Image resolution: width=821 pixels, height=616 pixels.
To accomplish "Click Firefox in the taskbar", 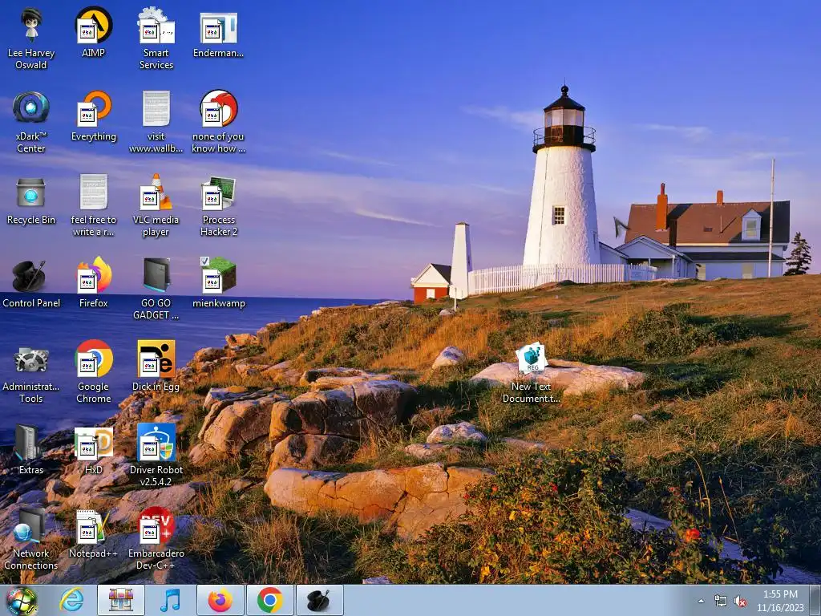I will click(x=220, y=600).
